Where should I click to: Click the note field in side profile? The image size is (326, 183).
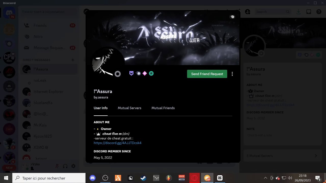[282, 135]
